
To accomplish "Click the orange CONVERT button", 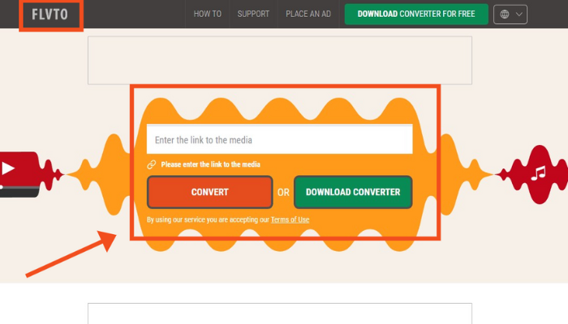I will pos(209,192).
